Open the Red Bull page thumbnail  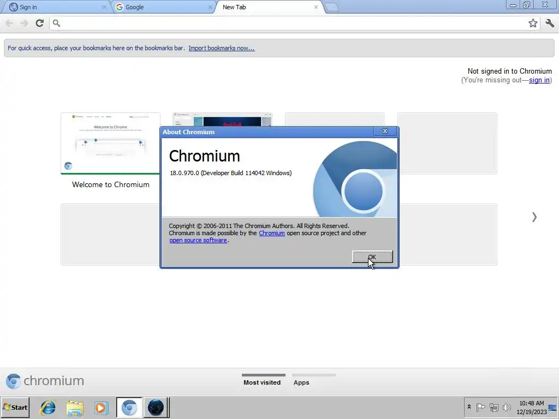(x=222, y=119)
